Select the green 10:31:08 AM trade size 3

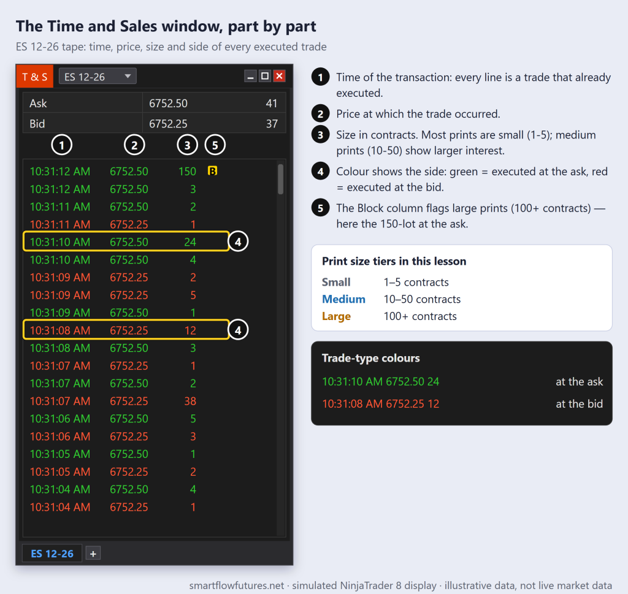pos(150,348)
